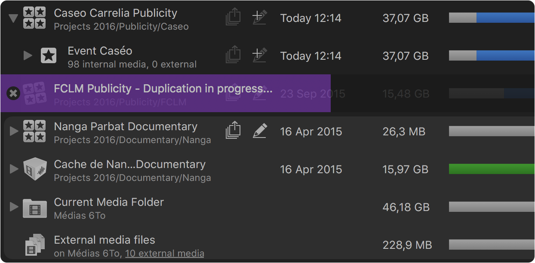This screenshot has width=535, height=263.
Task: Expand the Event Caséo row
Action: (x=28, y=55)
